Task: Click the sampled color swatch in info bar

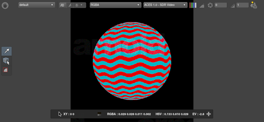Action: pos(99,114)
